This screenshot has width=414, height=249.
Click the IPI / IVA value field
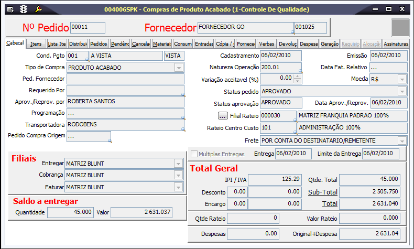click(275, 180)
